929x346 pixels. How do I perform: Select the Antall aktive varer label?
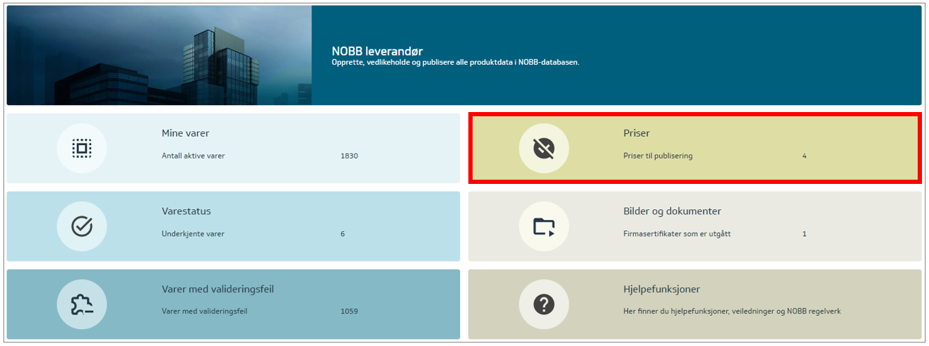coord(193,156)
